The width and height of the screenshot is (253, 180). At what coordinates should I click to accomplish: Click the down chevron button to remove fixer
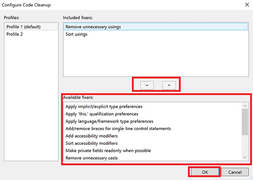(147, 85)
